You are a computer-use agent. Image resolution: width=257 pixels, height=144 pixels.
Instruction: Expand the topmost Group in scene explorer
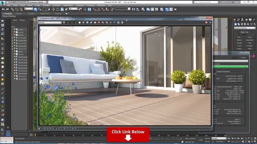pos(12,38)
